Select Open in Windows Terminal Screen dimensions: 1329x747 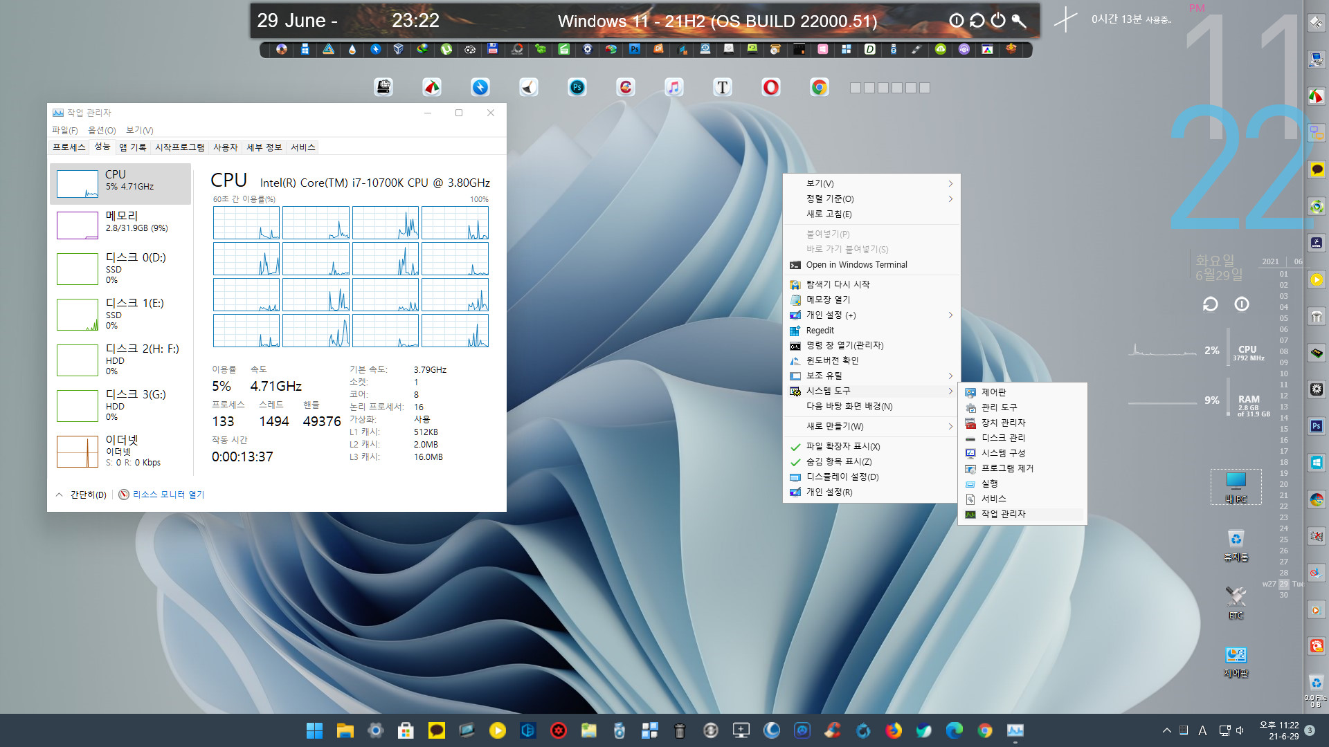click(x=871, y=266)
